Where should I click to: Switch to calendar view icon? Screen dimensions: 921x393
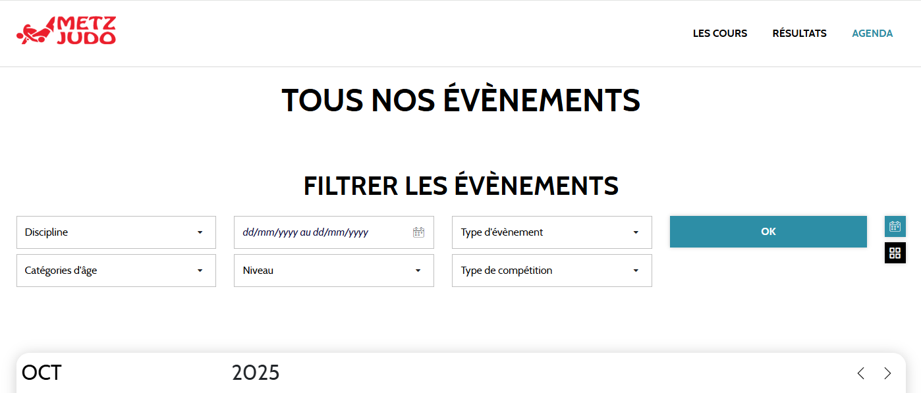895,226
